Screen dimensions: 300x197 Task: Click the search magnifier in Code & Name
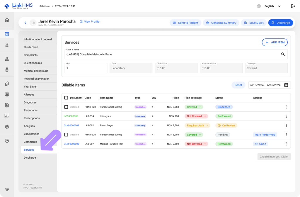(x=283, y=54)
